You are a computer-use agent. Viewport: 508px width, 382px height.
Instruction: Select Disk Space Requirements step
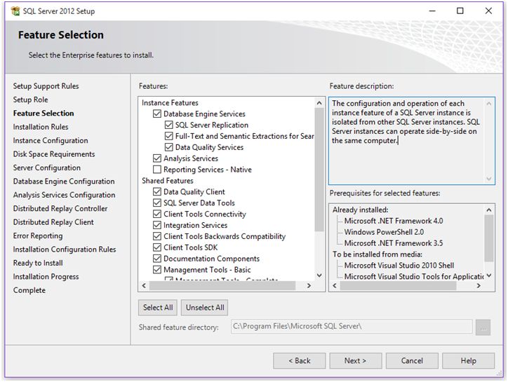tap(54, 154)
